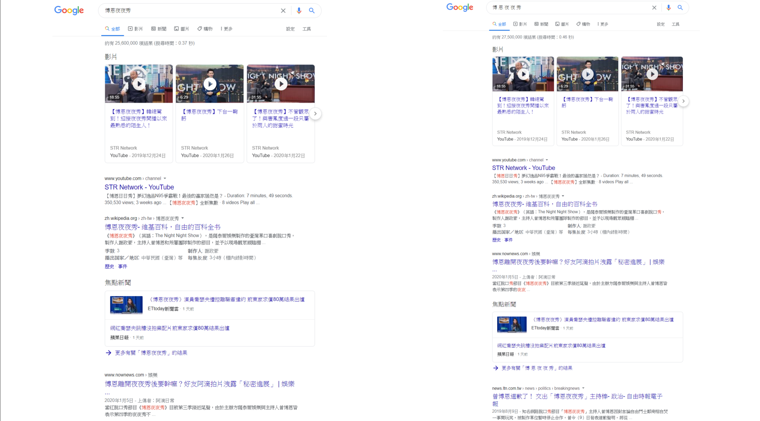Click the Google logo in right page
Image resolution: width=760 pixels, height=421 pixels.
click(x=460, y=8)
